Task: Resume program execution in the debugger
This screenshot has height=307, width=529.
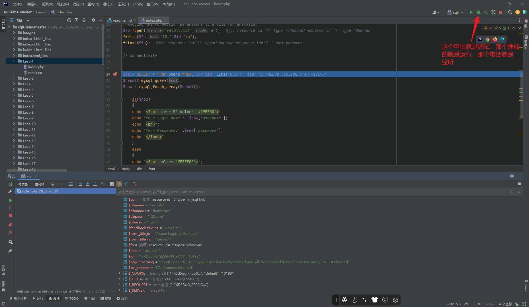Action: (10, 200)
